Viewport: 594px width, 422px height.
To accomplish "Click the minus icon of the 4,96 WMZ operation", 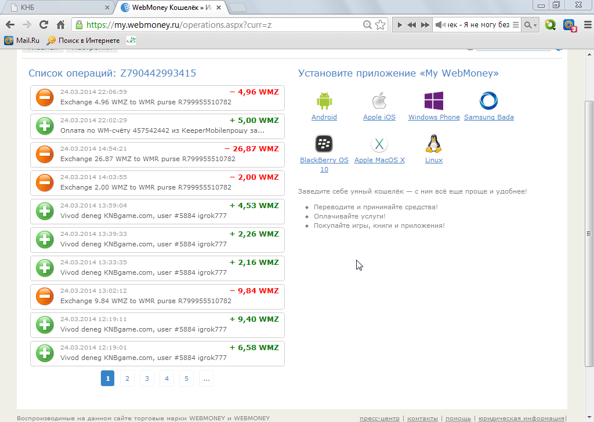I will click(45, 97).
